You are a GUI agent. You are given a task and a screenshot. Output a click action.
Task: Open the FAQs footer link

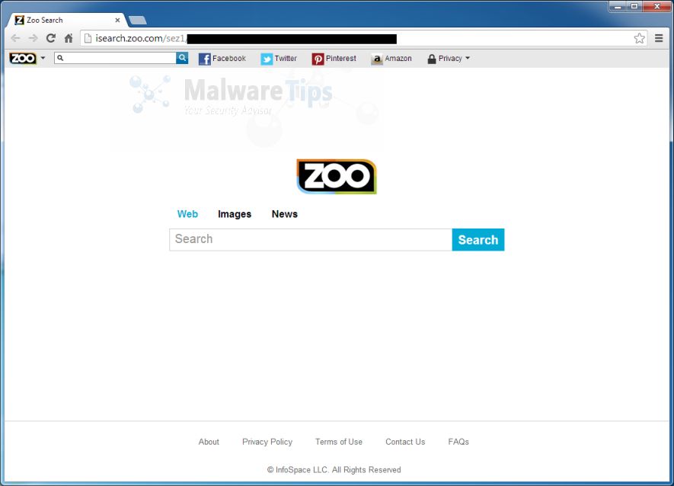tap(458, 442)
